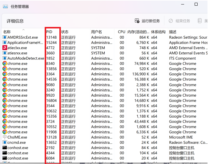The height and width of the screenshot is (164, 209).
Task: Click memory value 74,984 K
Action: (x=142, y=63)
